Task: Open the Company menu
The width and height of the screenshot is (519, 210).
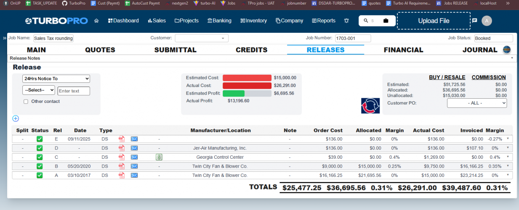Action: [290, 21]
